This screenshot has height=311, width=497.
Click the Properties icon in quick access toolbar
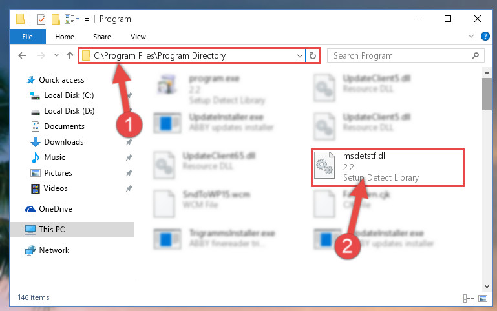(41, 19)
